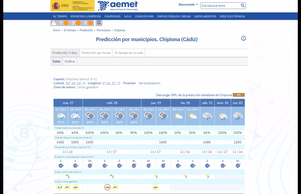Click the Gobierno de España logo
This screenshot has width=301, height=194.
tap(72, 6)
